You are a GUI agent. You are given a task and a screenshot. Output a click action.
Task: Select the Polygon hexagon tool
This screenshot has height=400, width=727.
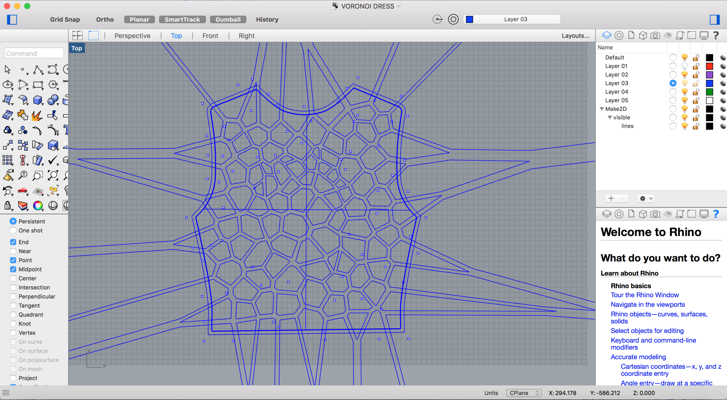click(53, 85)
